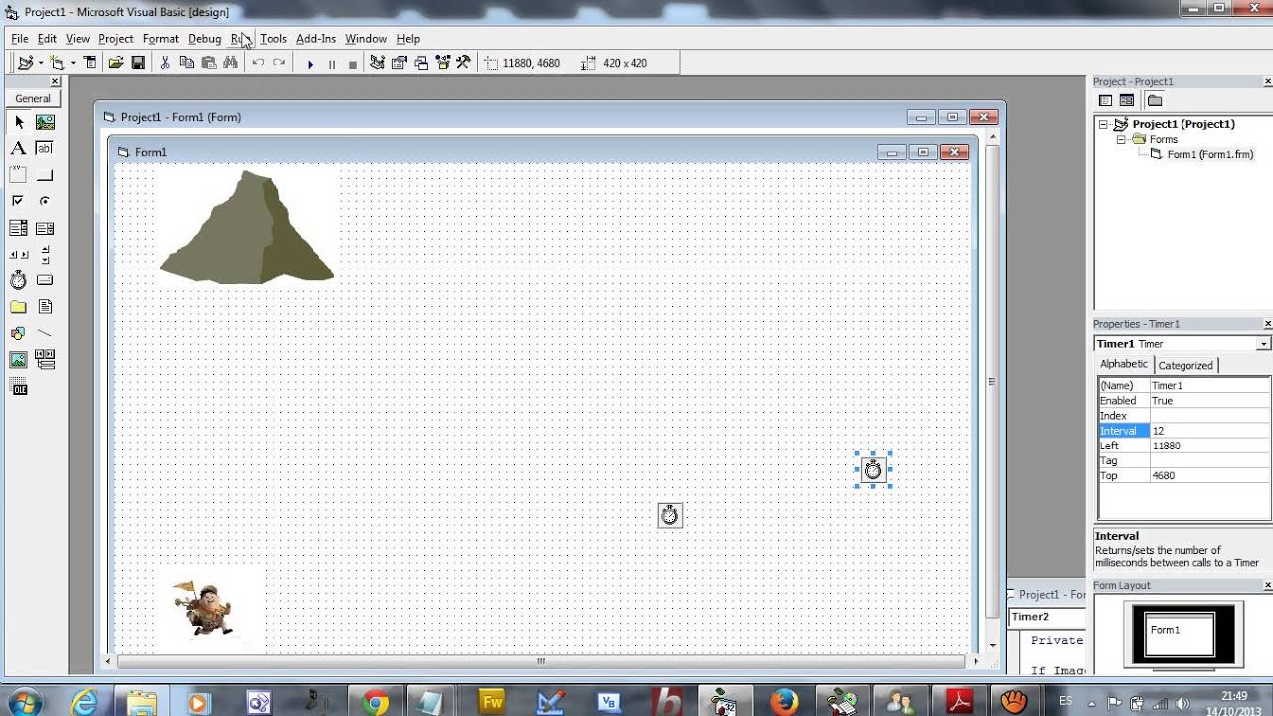
Task: Select the DirListBox folder tool
Action: pyautogui.click(x=18, y=307)
